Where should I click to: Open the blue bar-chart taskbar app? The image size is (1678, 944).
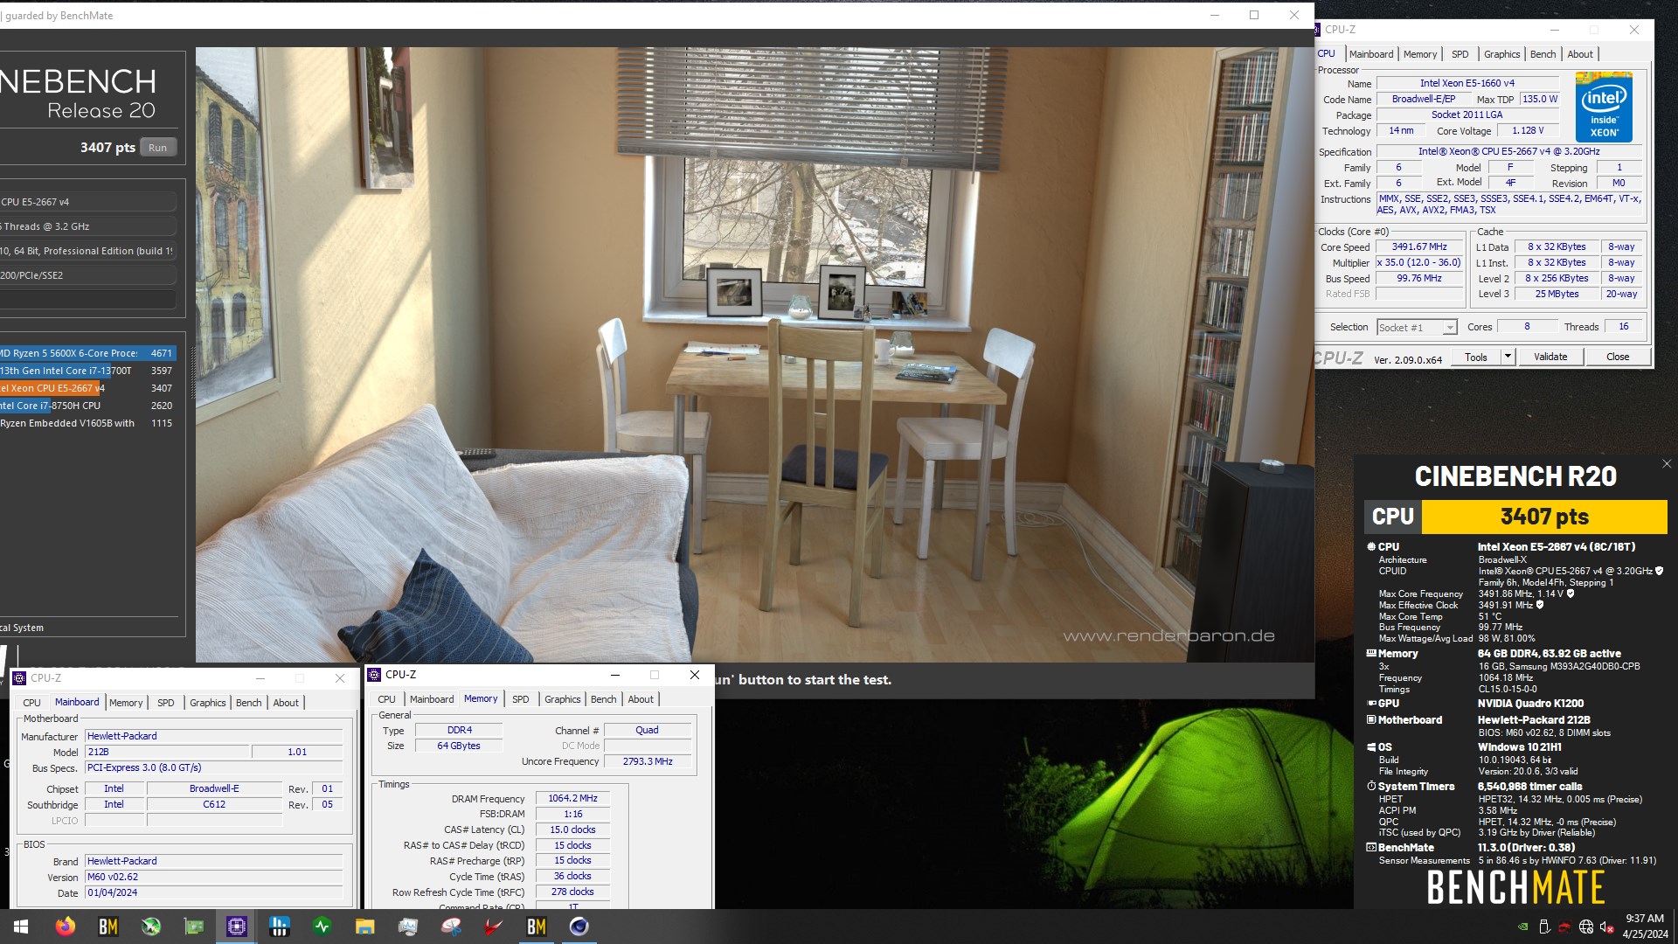click(x=279, y=927)
